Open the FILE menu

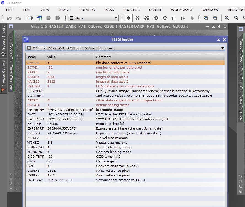click(x=10, y=10)
